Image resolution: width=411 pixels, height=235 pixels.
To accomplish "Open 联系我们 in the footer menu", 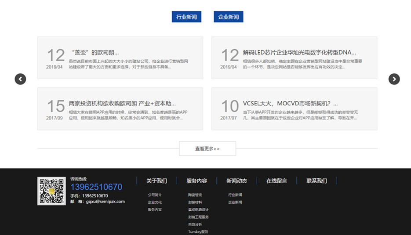I will [316, 181].
